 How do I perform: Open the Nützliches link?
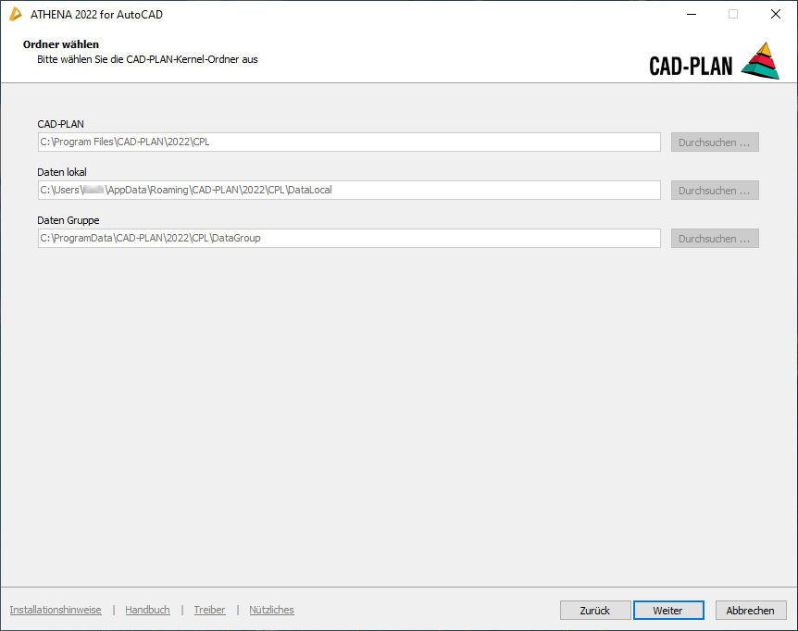(271, 611)
